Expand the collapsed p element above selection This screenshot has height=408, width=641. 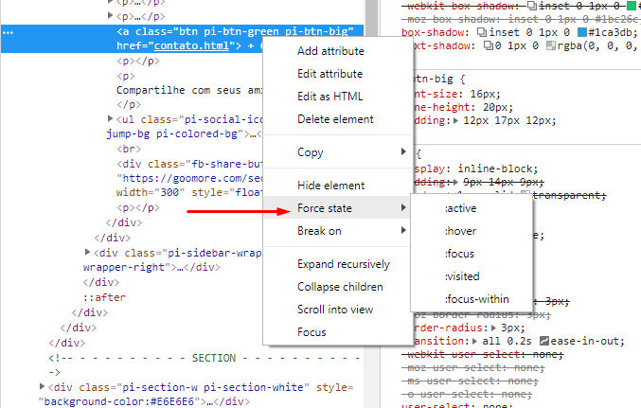tap(110, 15)
